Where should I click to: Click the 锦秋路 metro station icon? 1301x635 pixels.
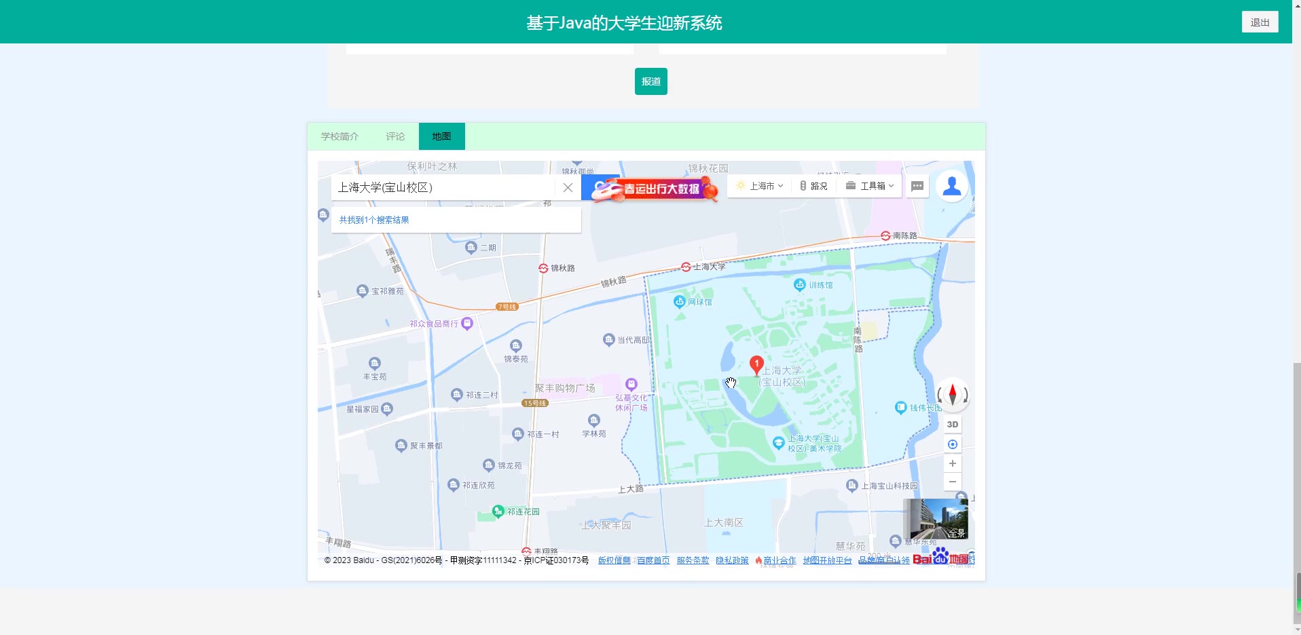click(543, 268)
